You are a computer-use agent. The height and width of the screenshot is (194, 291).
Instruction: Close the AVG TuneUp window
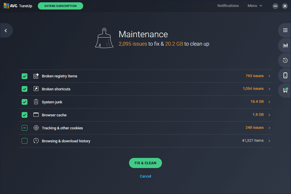(285, 6)
